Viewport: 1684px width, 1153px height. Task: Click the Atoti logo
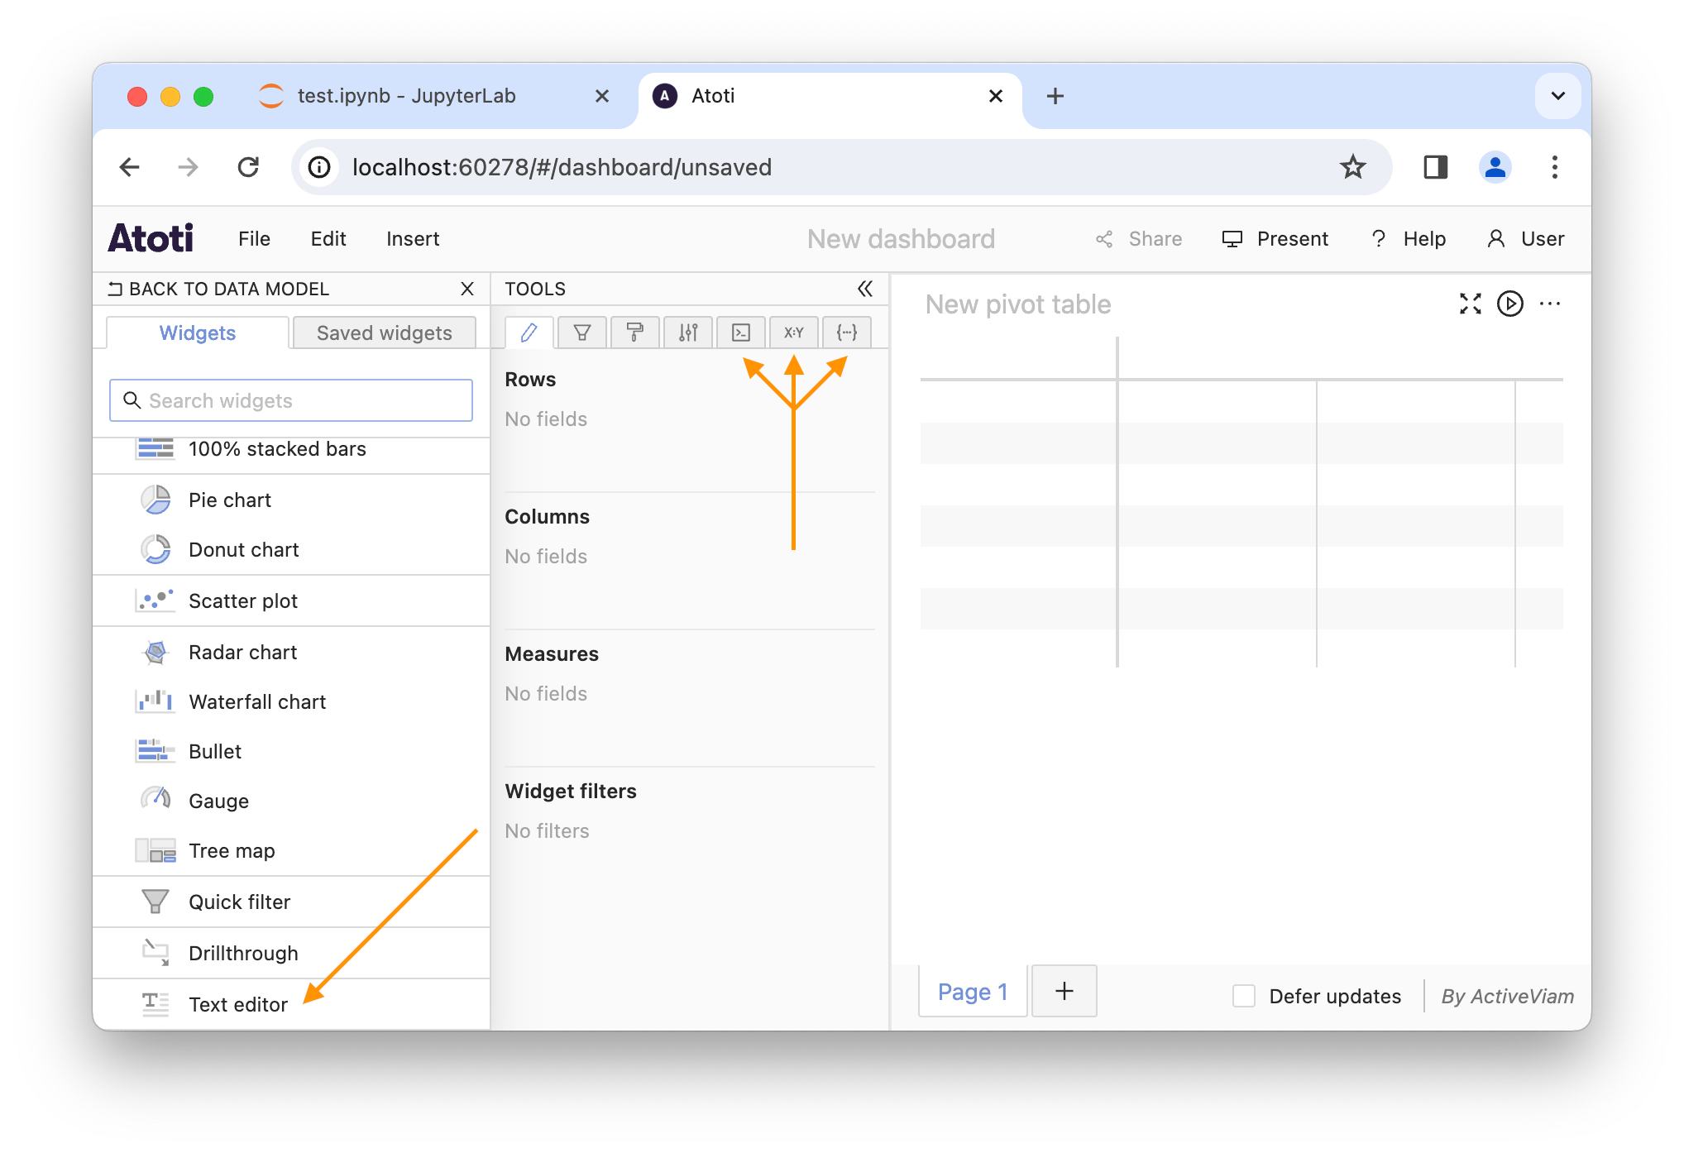(151, 239)
